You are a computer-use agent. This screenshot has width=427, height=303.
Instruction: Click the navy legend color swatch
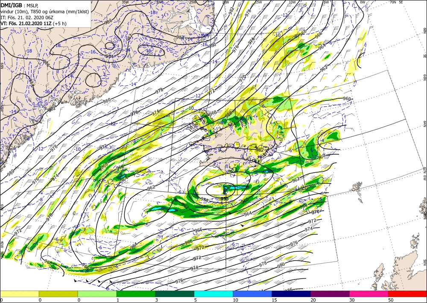[291, 294]
